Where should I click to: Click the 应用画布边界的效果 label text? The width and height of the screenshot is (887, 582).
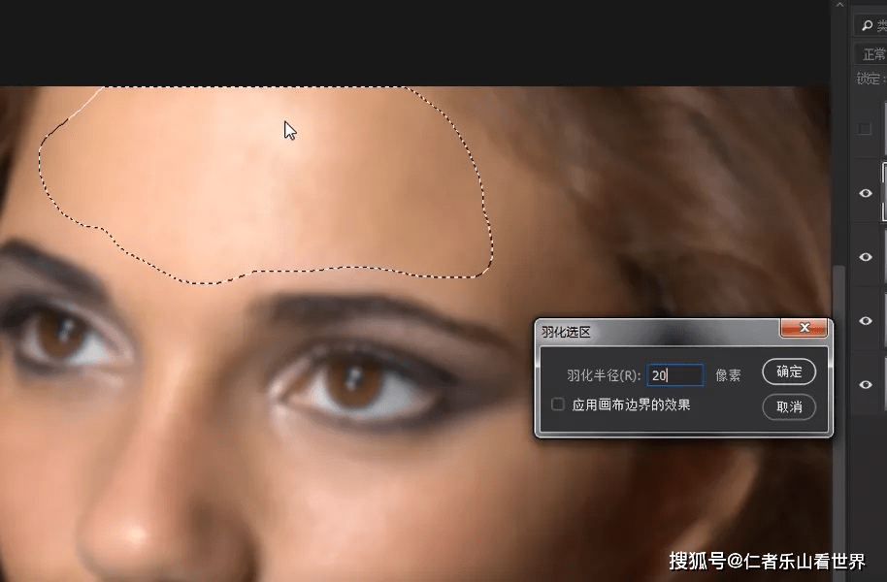tap(632, 404)
